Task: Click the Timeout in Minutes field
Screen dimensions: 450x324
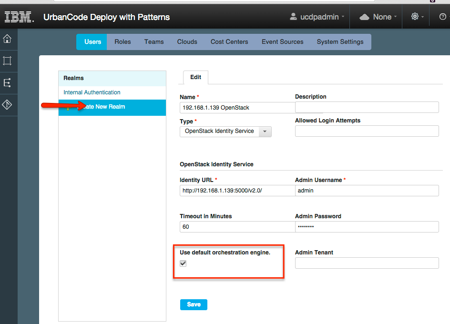Action: pyautogui.click(x=237, y=227)
